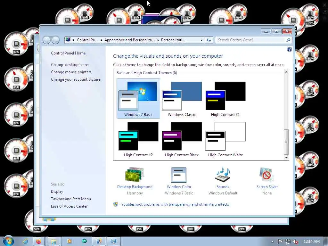Click the help question mark icon
This screenshot has height=246, width=328.
click(x=290, y=49)
